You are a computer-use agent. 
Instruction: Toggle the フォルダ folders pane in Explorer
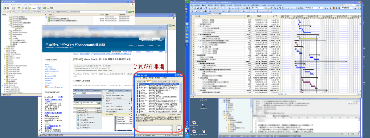coord(33,8)
